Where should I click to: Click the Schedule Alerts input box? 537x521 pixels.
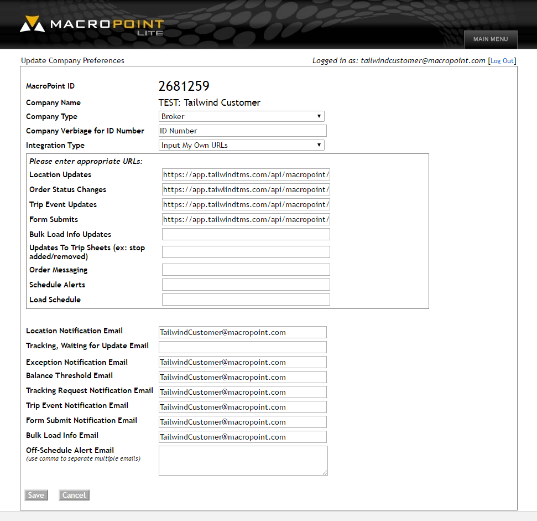click(x=245, y=285)
